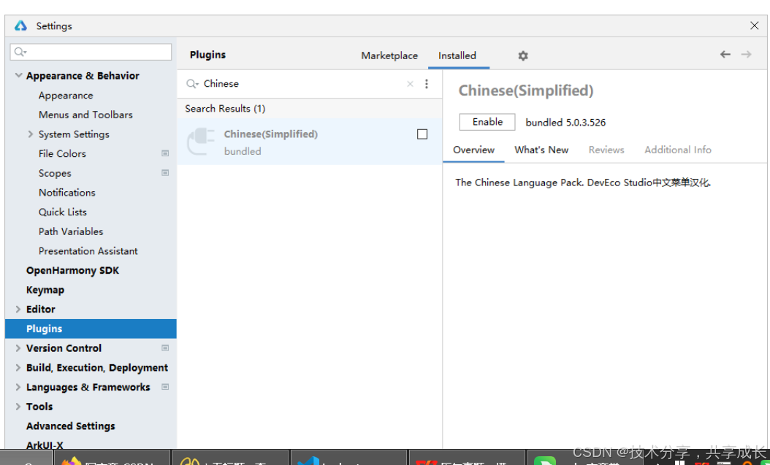
Task: Open File Colors settings
Action: [x=62, y=153]
